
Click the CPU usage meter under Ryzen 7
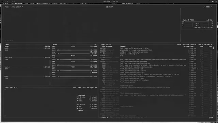(197, 22)
